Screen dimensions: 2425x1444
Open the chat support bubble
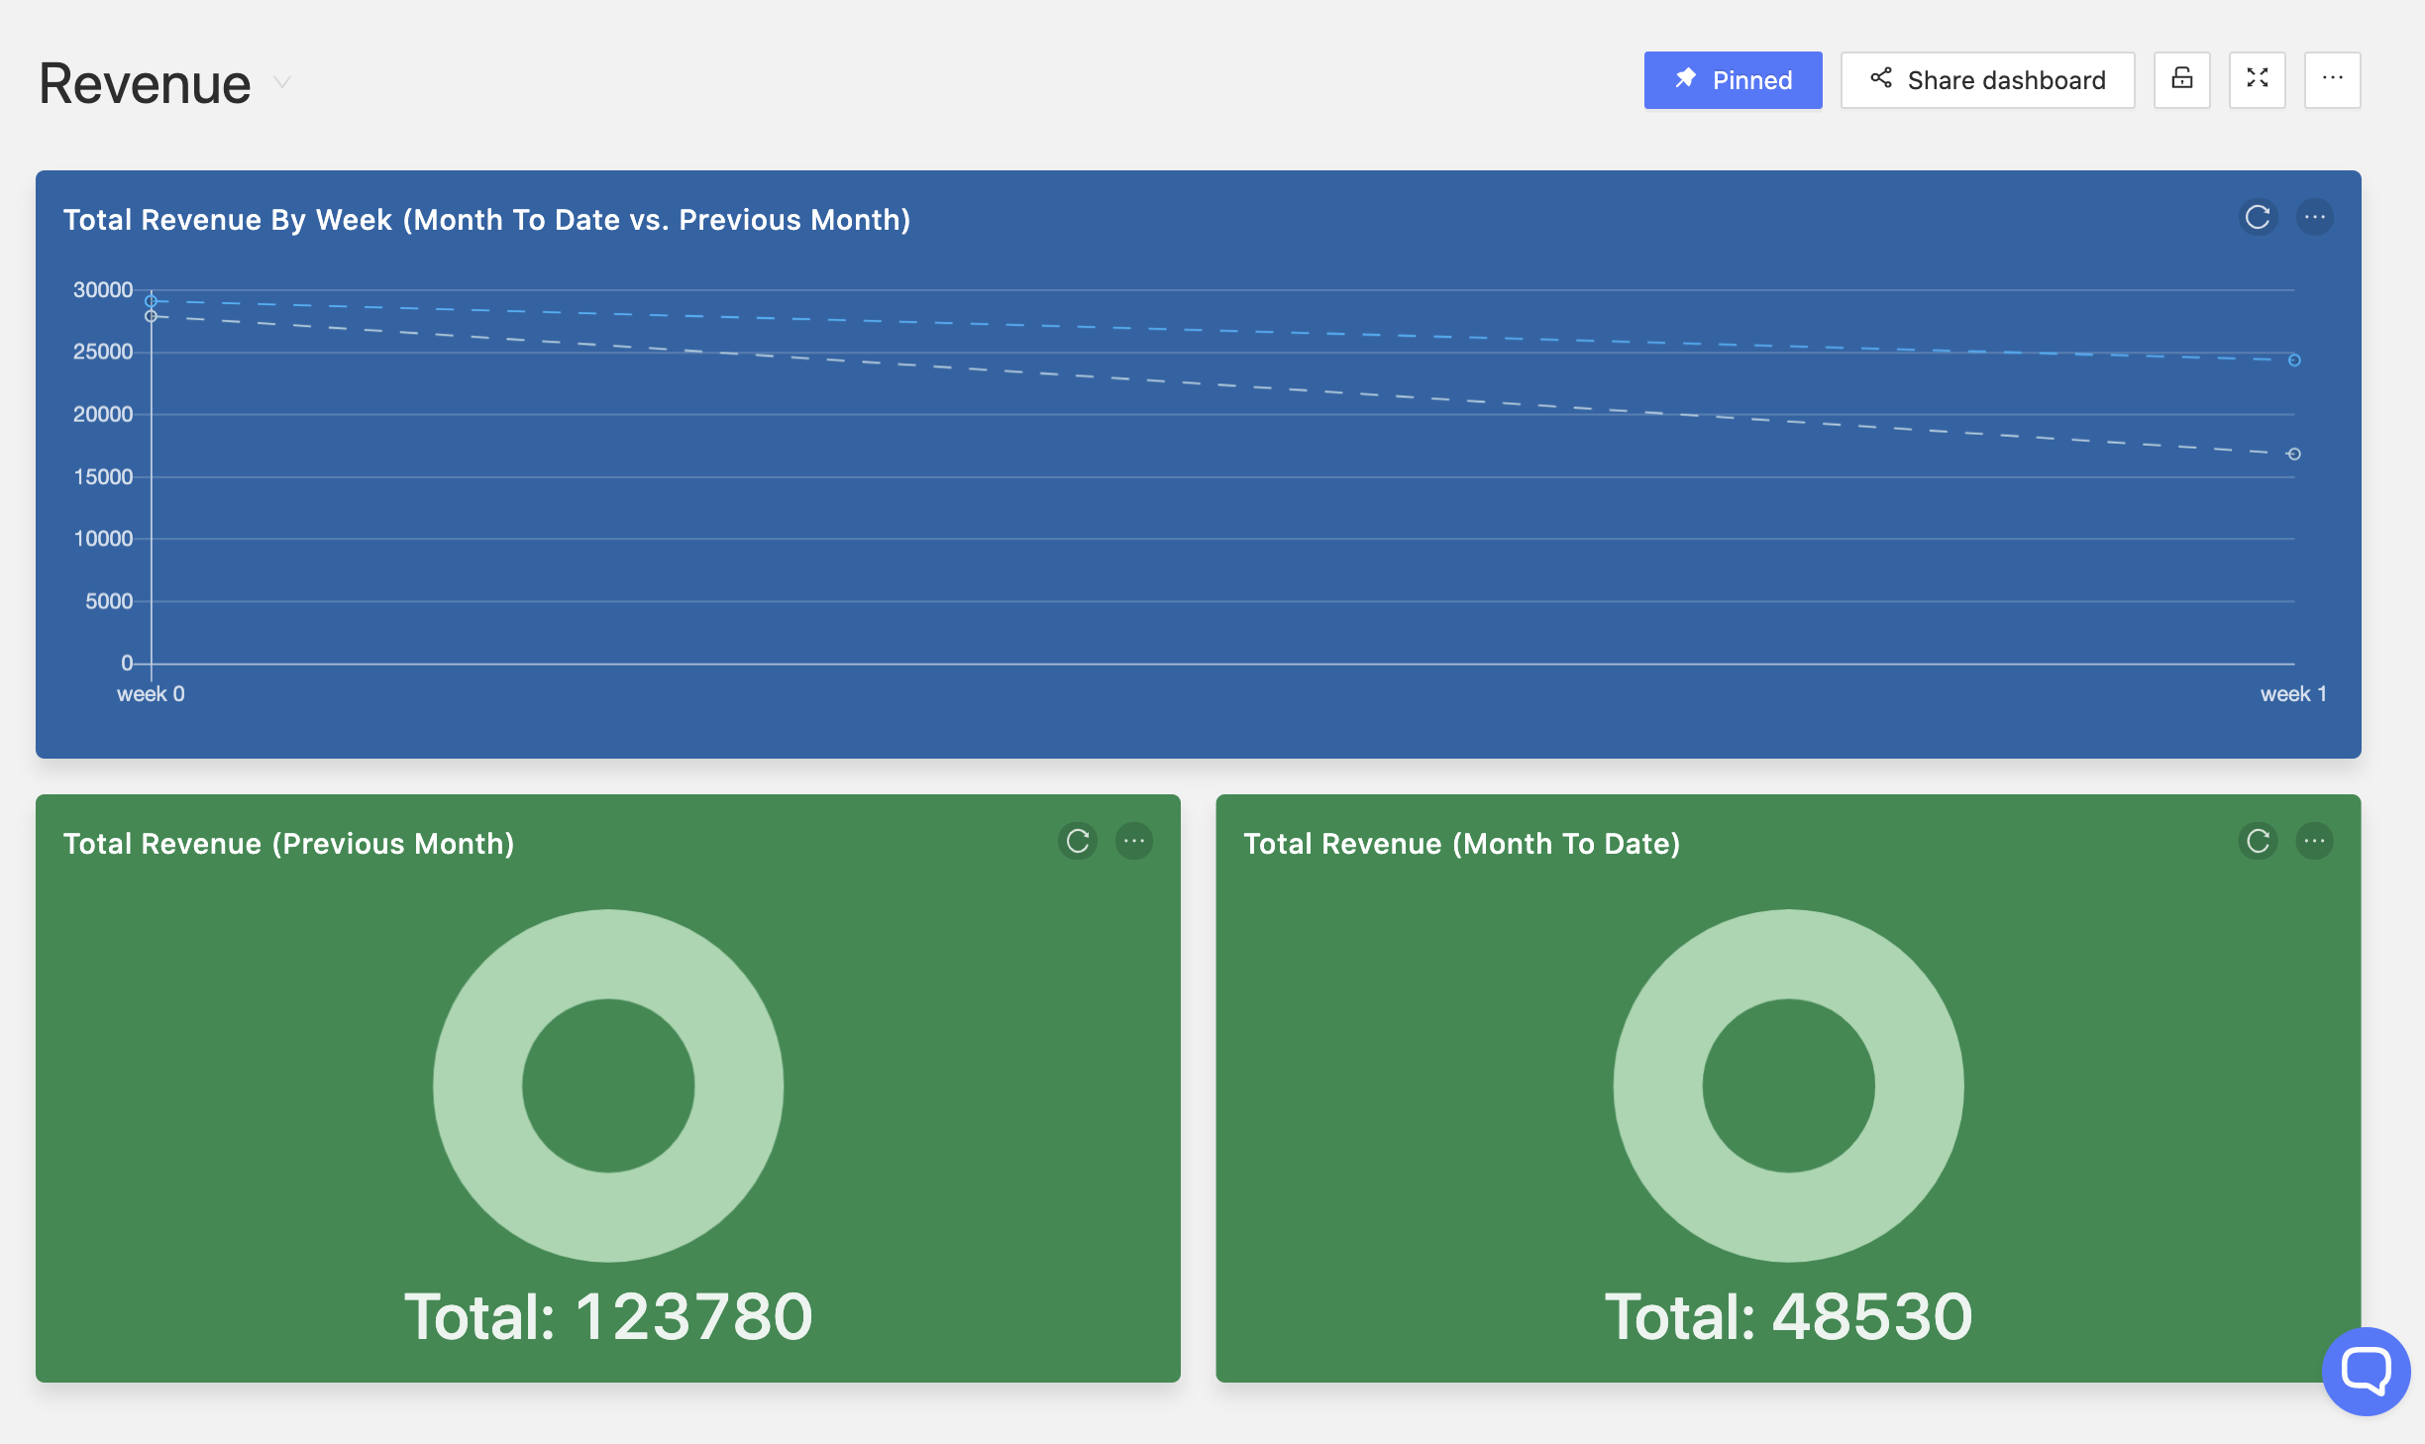point(2366,1371)
